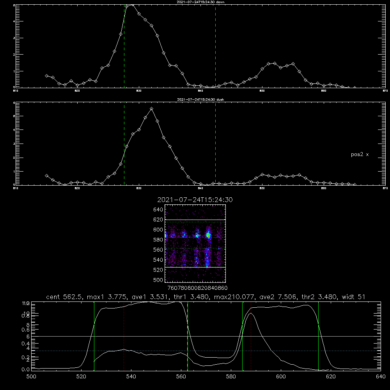Click the heatmap x-axis tick labels
Screen dimensions: 390x390
[197, 288]
